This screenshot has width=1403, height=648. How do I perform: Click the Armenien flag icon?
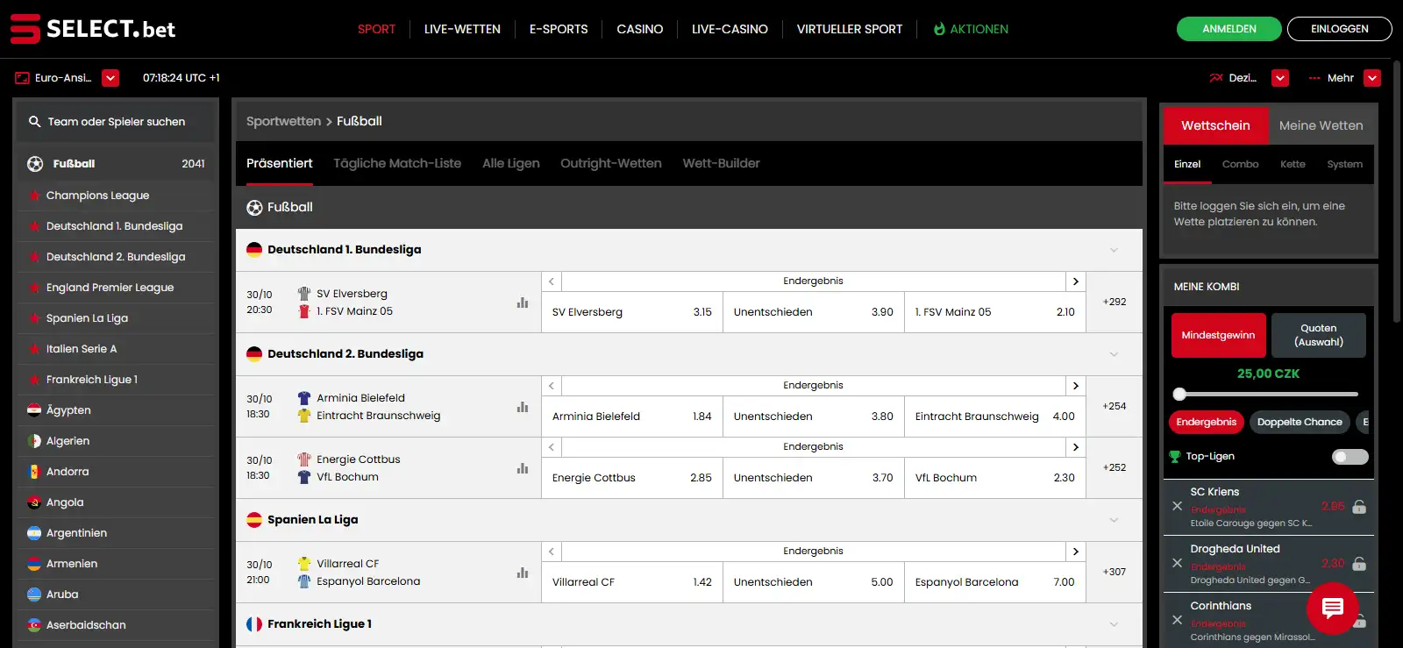(x=34, y=564)
